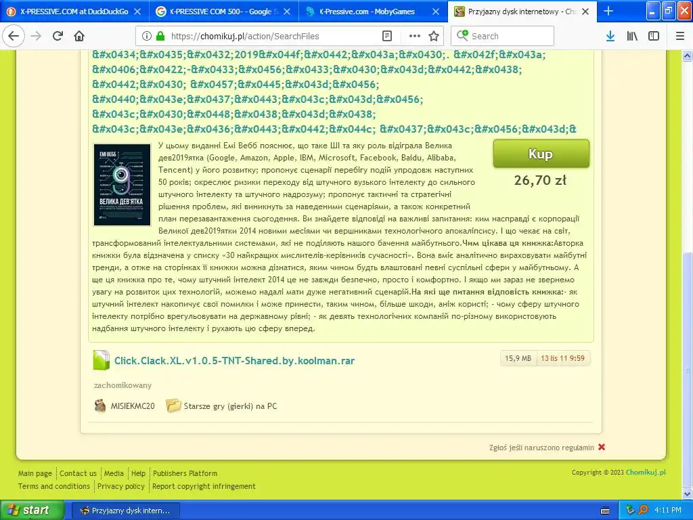
Task: Open the Publishers Platform footer link
Action: (x=185, y=473)
